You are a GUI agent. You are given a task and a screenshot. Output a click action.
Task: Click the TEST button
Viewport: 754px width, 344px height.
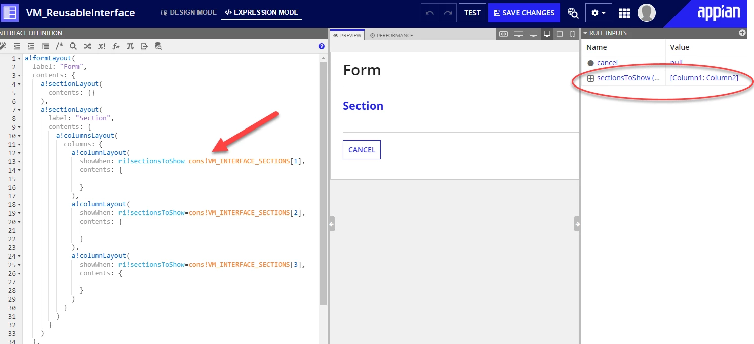pyautogui.click(x=472, y=13)
